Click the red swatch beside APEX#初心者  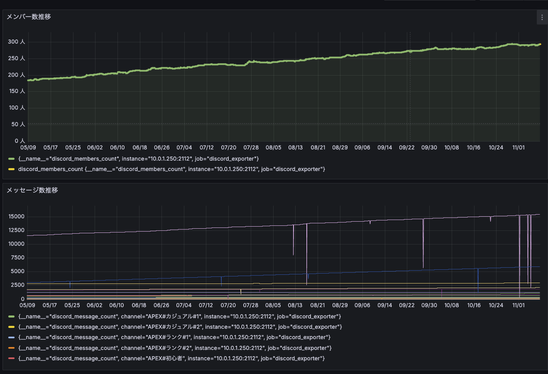(x=11, y=358)
